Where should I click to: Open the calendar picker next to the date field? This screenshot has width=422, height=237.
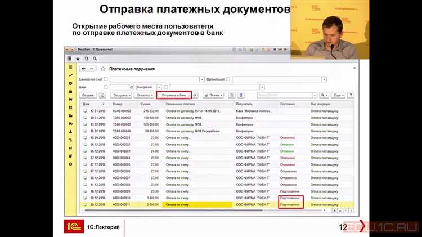coord(132,87)
